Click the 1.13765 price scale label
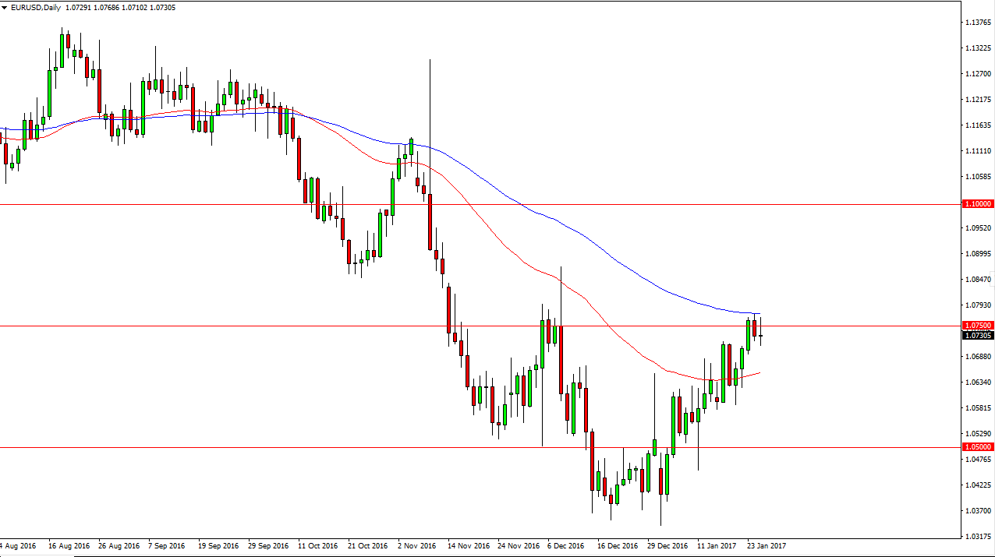The height and width of the screenshot is (557, 995). pyautogui.click(x=978, y=23)
